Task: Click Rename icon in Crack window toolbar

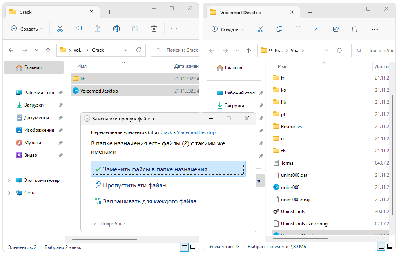Action: (116, 29)
